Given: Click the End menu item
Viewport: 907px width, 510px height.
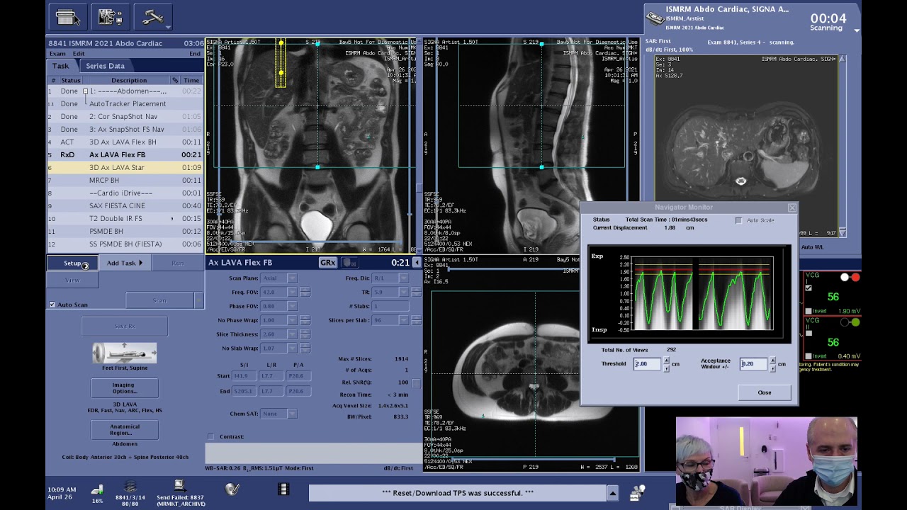Looking at the screenshot, I should coord(194,54).
